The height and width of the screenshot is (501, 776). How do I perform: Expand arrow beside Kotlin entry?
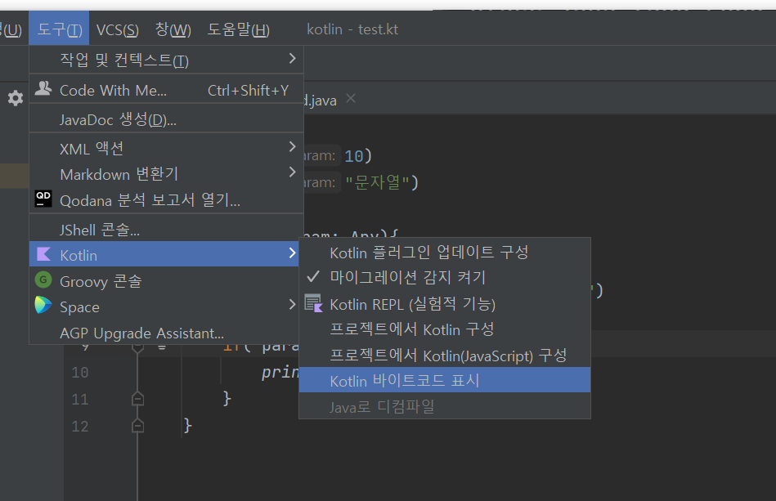(x=292, y=253)
